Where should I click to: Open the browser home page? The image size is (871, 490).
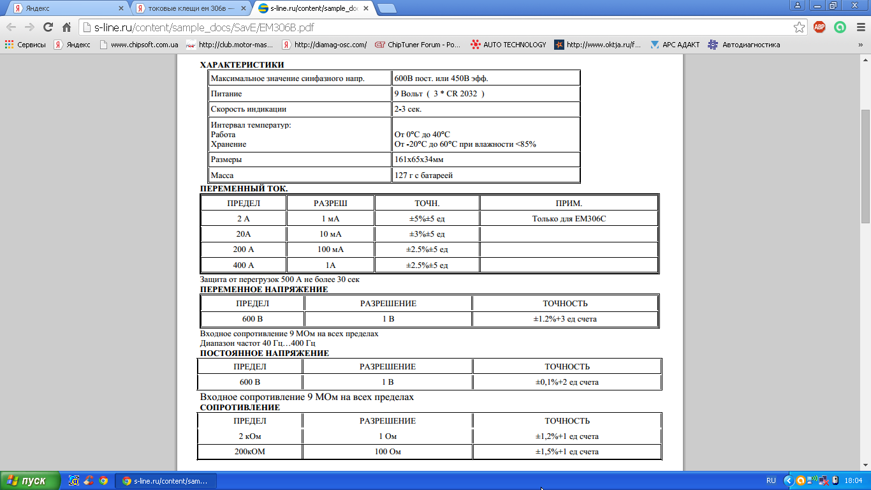66,27
